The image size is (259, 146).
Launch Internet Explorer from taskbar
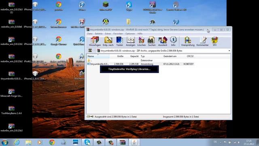[17, 142]
